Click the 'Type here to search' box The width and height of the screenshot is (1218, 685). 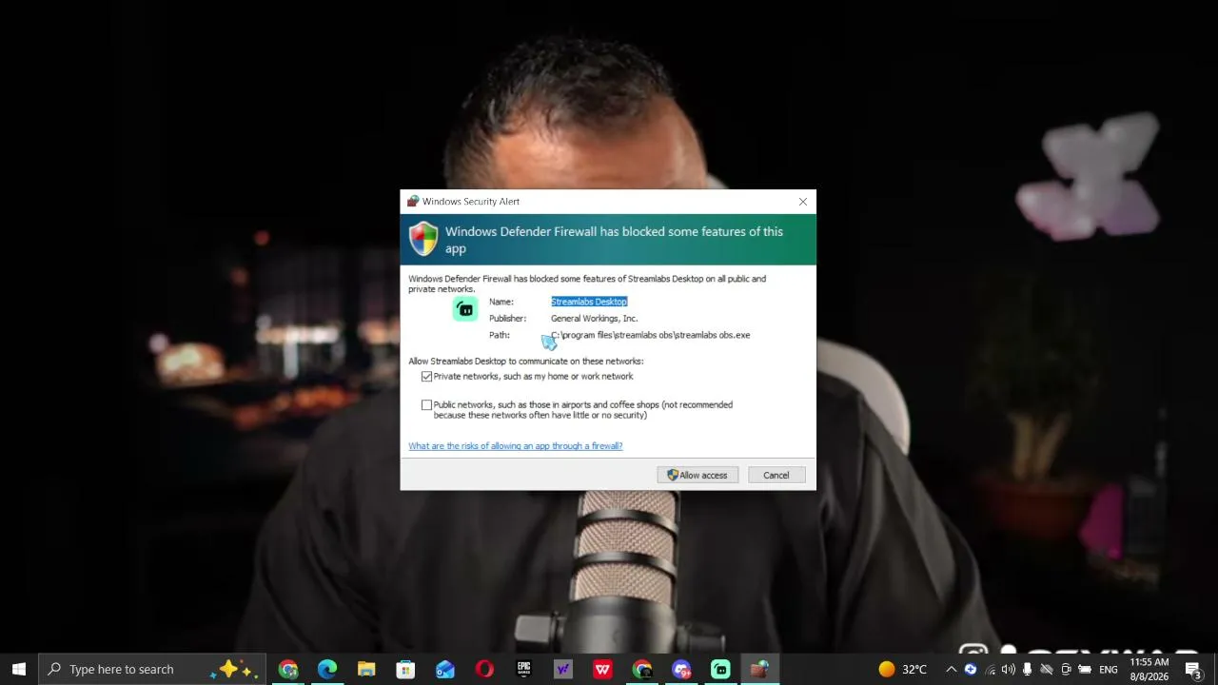coord(154,669)
